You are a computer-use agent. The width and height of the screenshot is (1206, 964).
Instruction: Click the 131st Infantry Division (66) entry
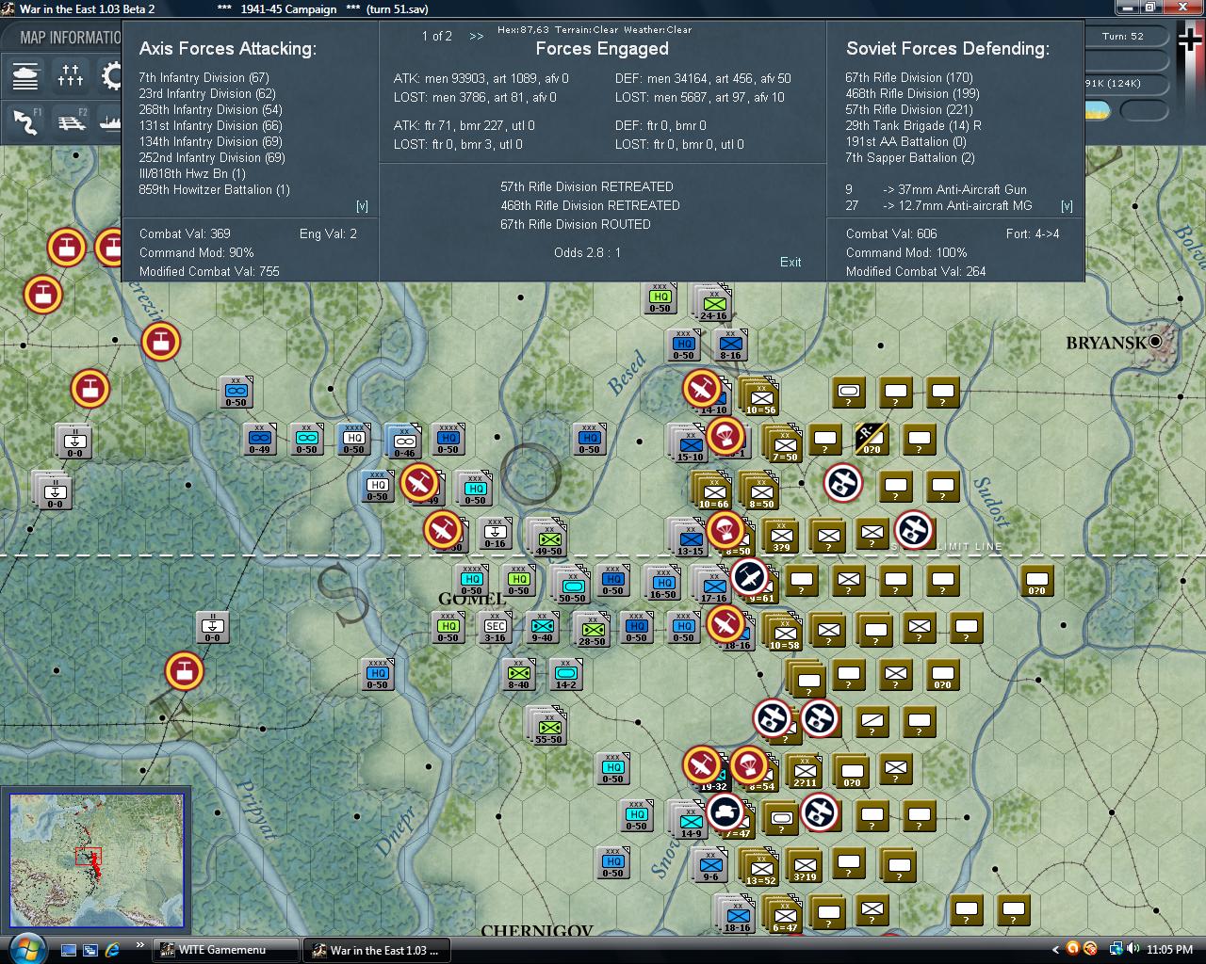pos(210,125)
